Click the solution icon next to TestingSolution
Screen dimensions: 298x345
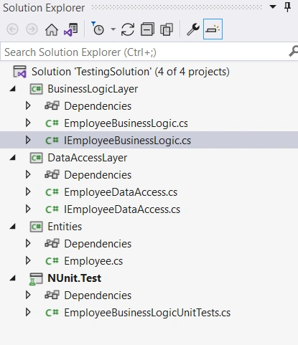19,72
